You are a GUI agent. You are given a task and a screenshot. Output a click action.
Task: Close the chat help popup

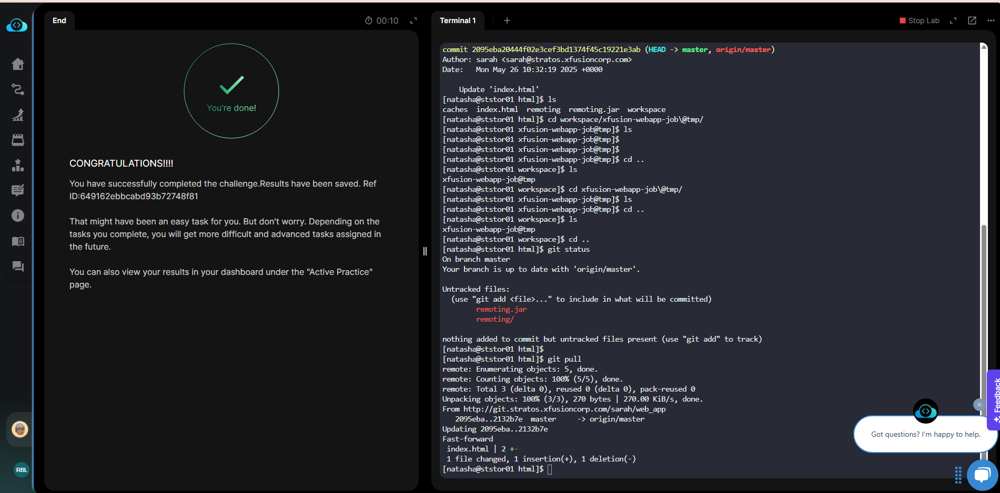point(979,405)
